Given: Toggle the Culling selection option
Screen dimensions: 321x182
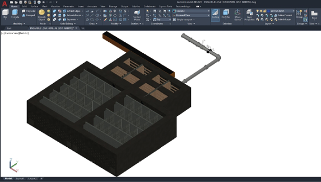Looking at the screenshot, I should pos(215,15).
